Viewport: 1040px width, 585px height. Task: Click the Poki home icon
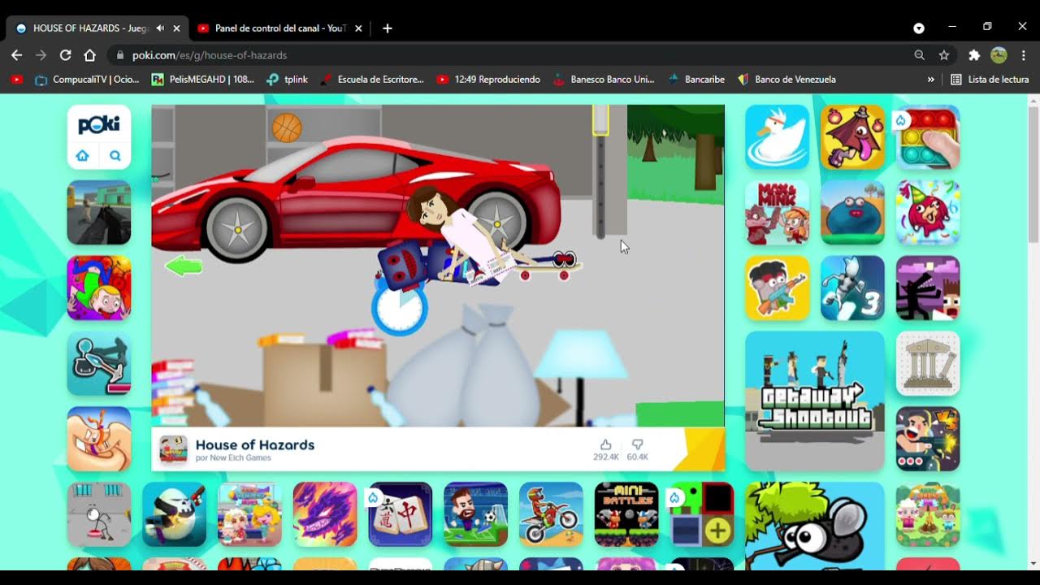pos(82,155)
